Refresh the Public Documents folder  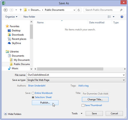click(79, 10)
